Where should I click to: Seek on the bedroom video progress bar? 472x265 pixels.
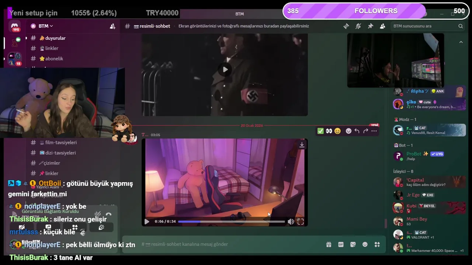point(231,222)
